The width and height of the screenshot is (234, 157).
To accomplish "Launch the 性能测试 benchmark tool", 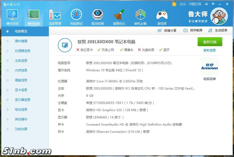I will 76,16.
